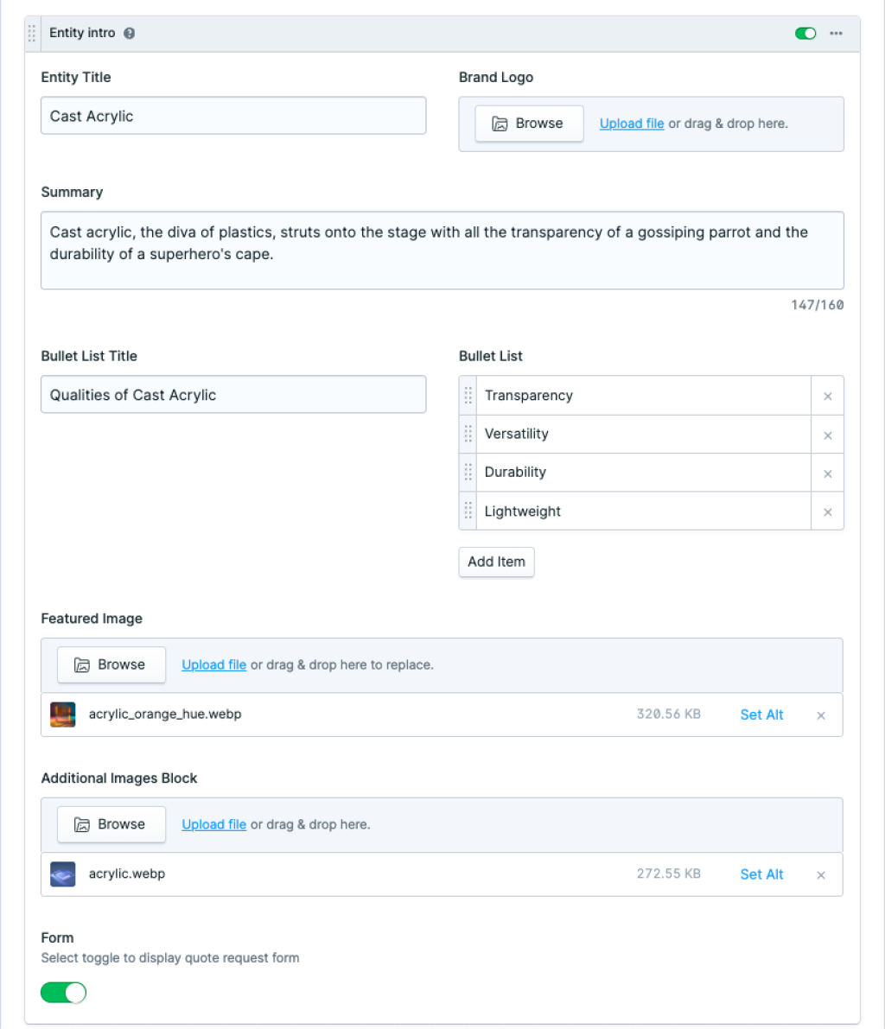Disable the Entity intro section toggle
The width and height of the screenshot is (885, 1029).
pyautogui.click(x=805, y=33)
